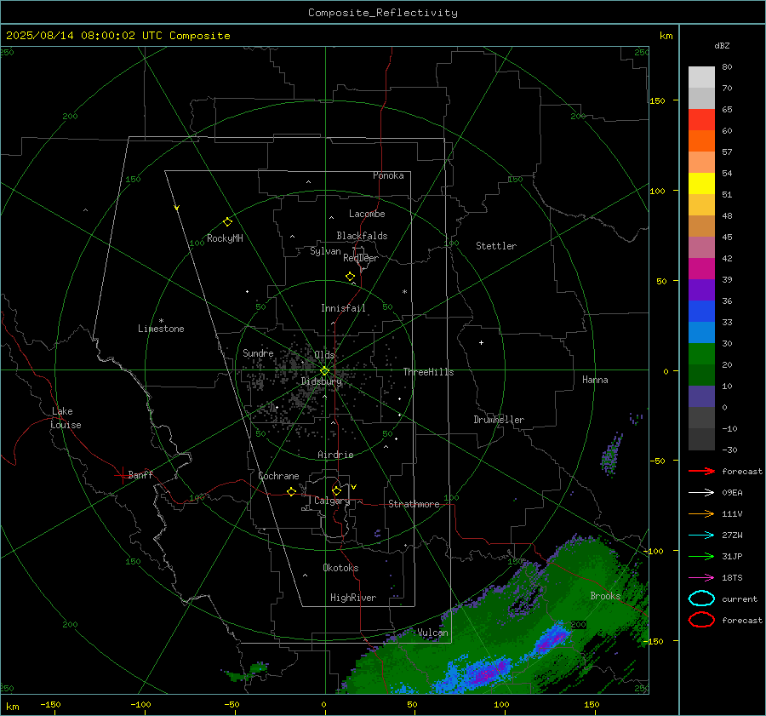Click the RedDeer city label
Image resolution: width=766 pixels, height=716 pixels.
coord(361,258)
